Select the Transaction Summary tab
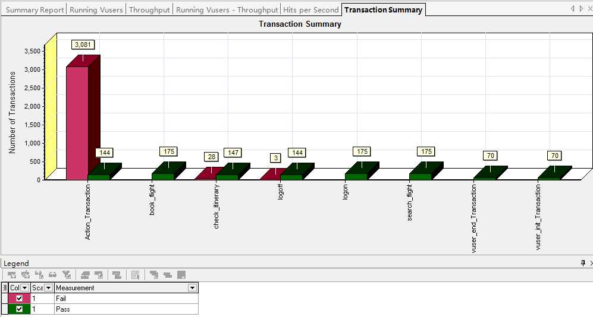 pos(383,10)
